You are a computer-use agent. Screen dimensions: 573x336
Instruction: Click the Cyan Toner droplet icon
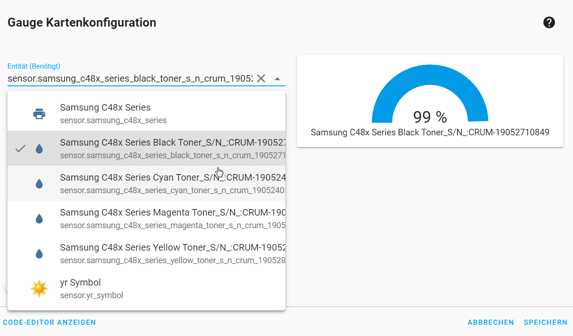pos(39,184)
